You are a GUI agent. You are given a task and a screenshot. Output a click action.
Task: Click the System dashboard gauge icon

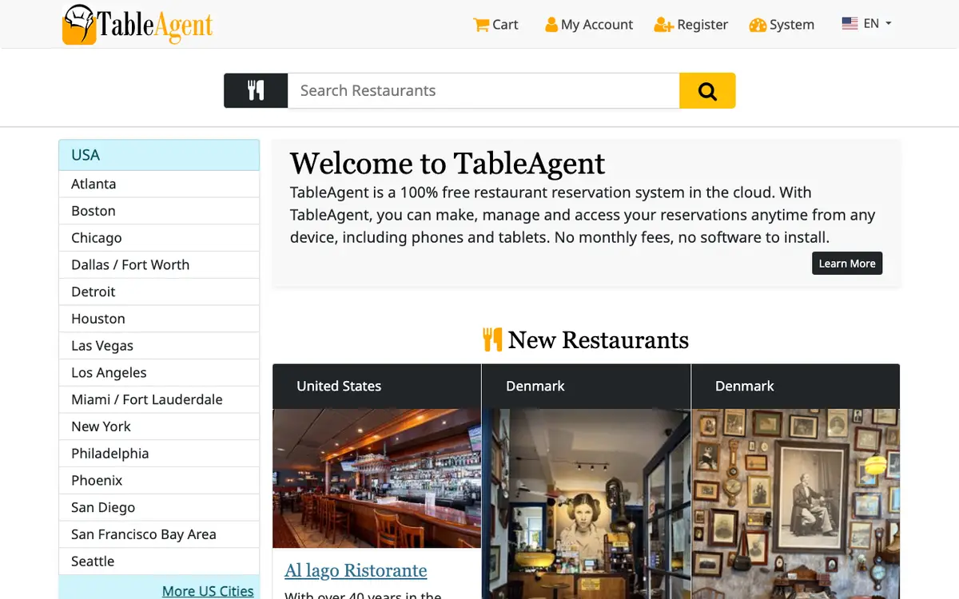click(x=758, y=26)
